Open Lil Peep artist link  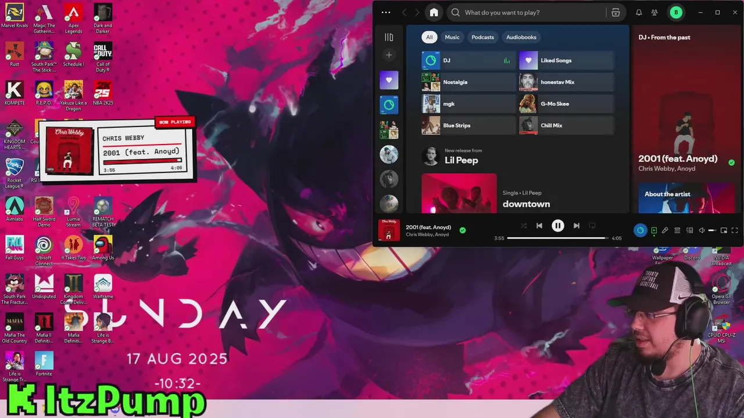(462, 160)
